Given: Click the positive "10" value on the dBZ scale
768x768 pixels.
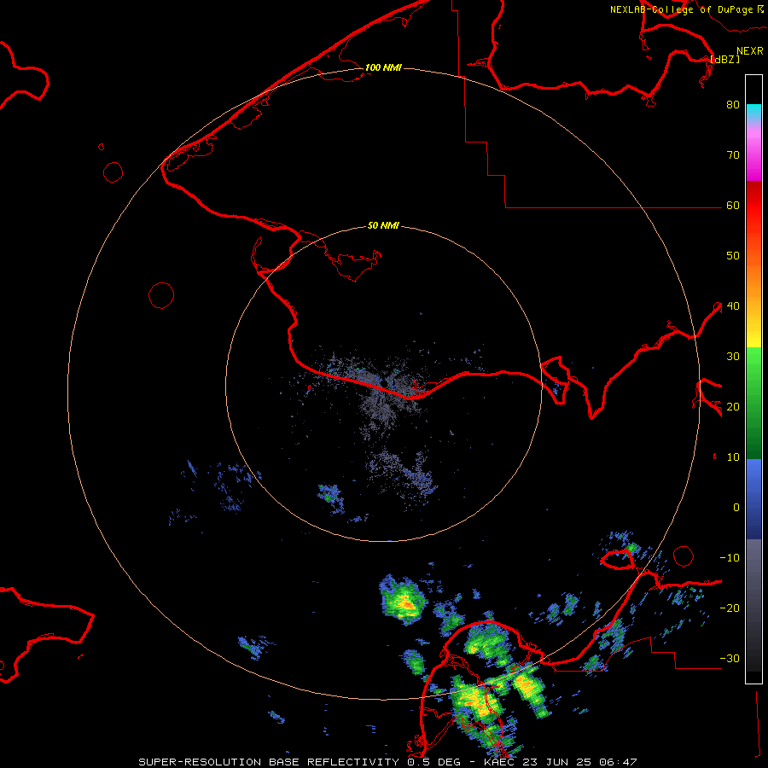Looking at the screenshot, I should tap(733, 457).
